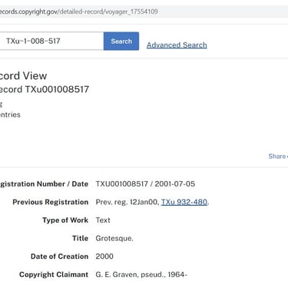The width and height of the screenshot is (288, 281).
Task: Click the search field containing TXu-1-008-517
Action: 51,41
